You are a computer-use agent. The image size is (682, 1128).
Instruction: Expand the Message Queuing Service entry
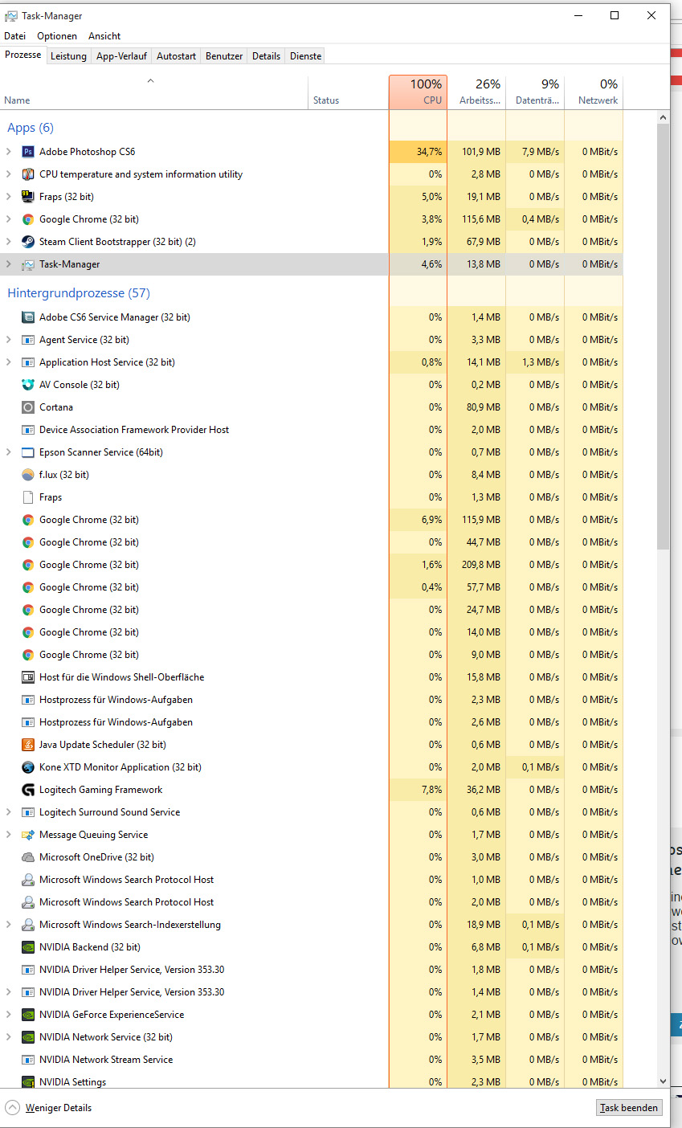pyautogui.click(x=9, y=835)
